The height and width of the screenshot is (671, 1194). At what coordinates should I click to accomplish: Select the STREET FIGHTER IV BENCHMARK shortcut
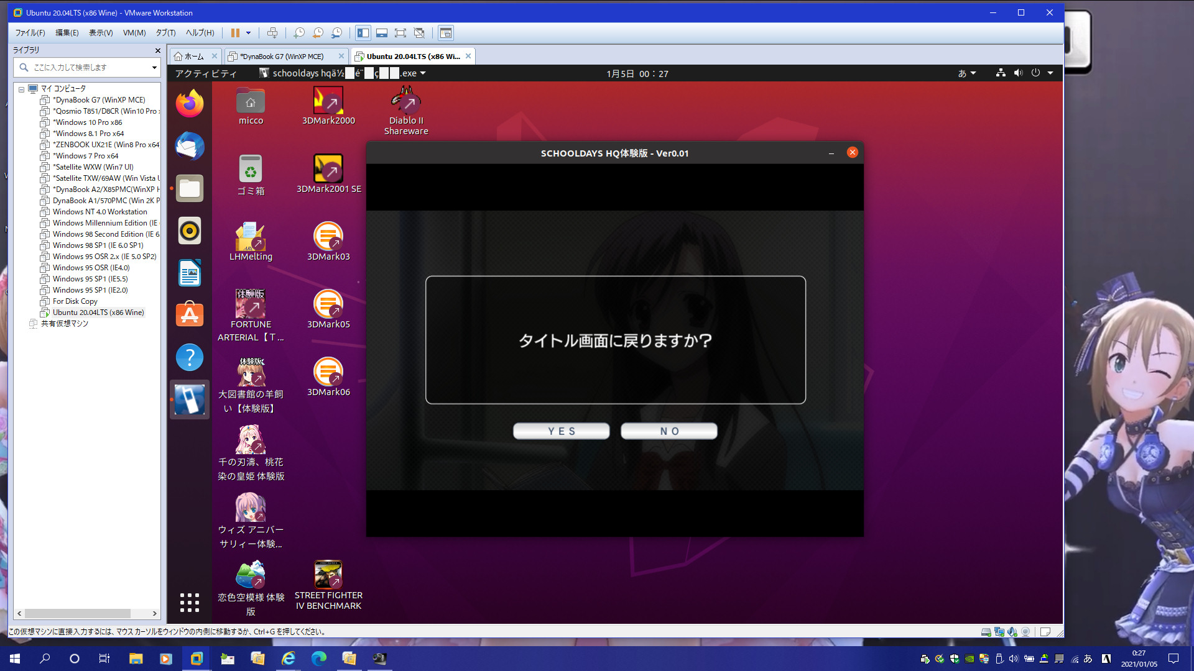pos(328,585)
